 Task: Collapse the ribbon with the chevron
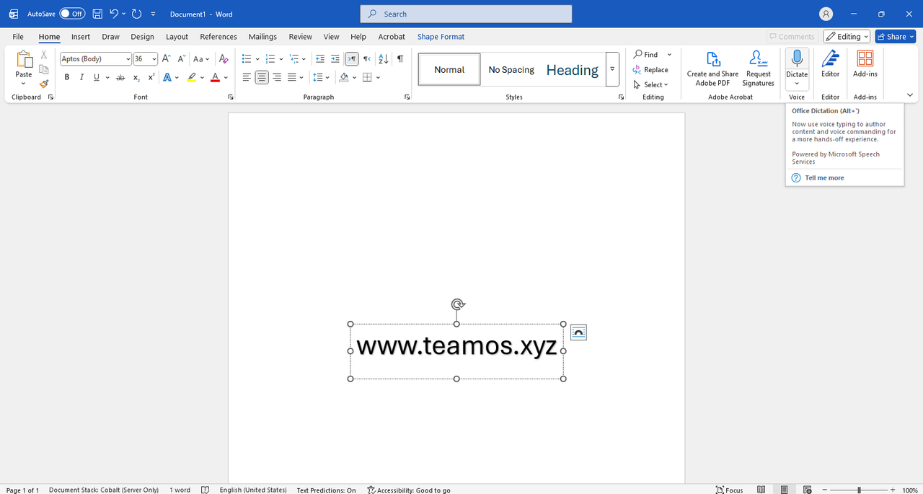(x=909, y=95)
